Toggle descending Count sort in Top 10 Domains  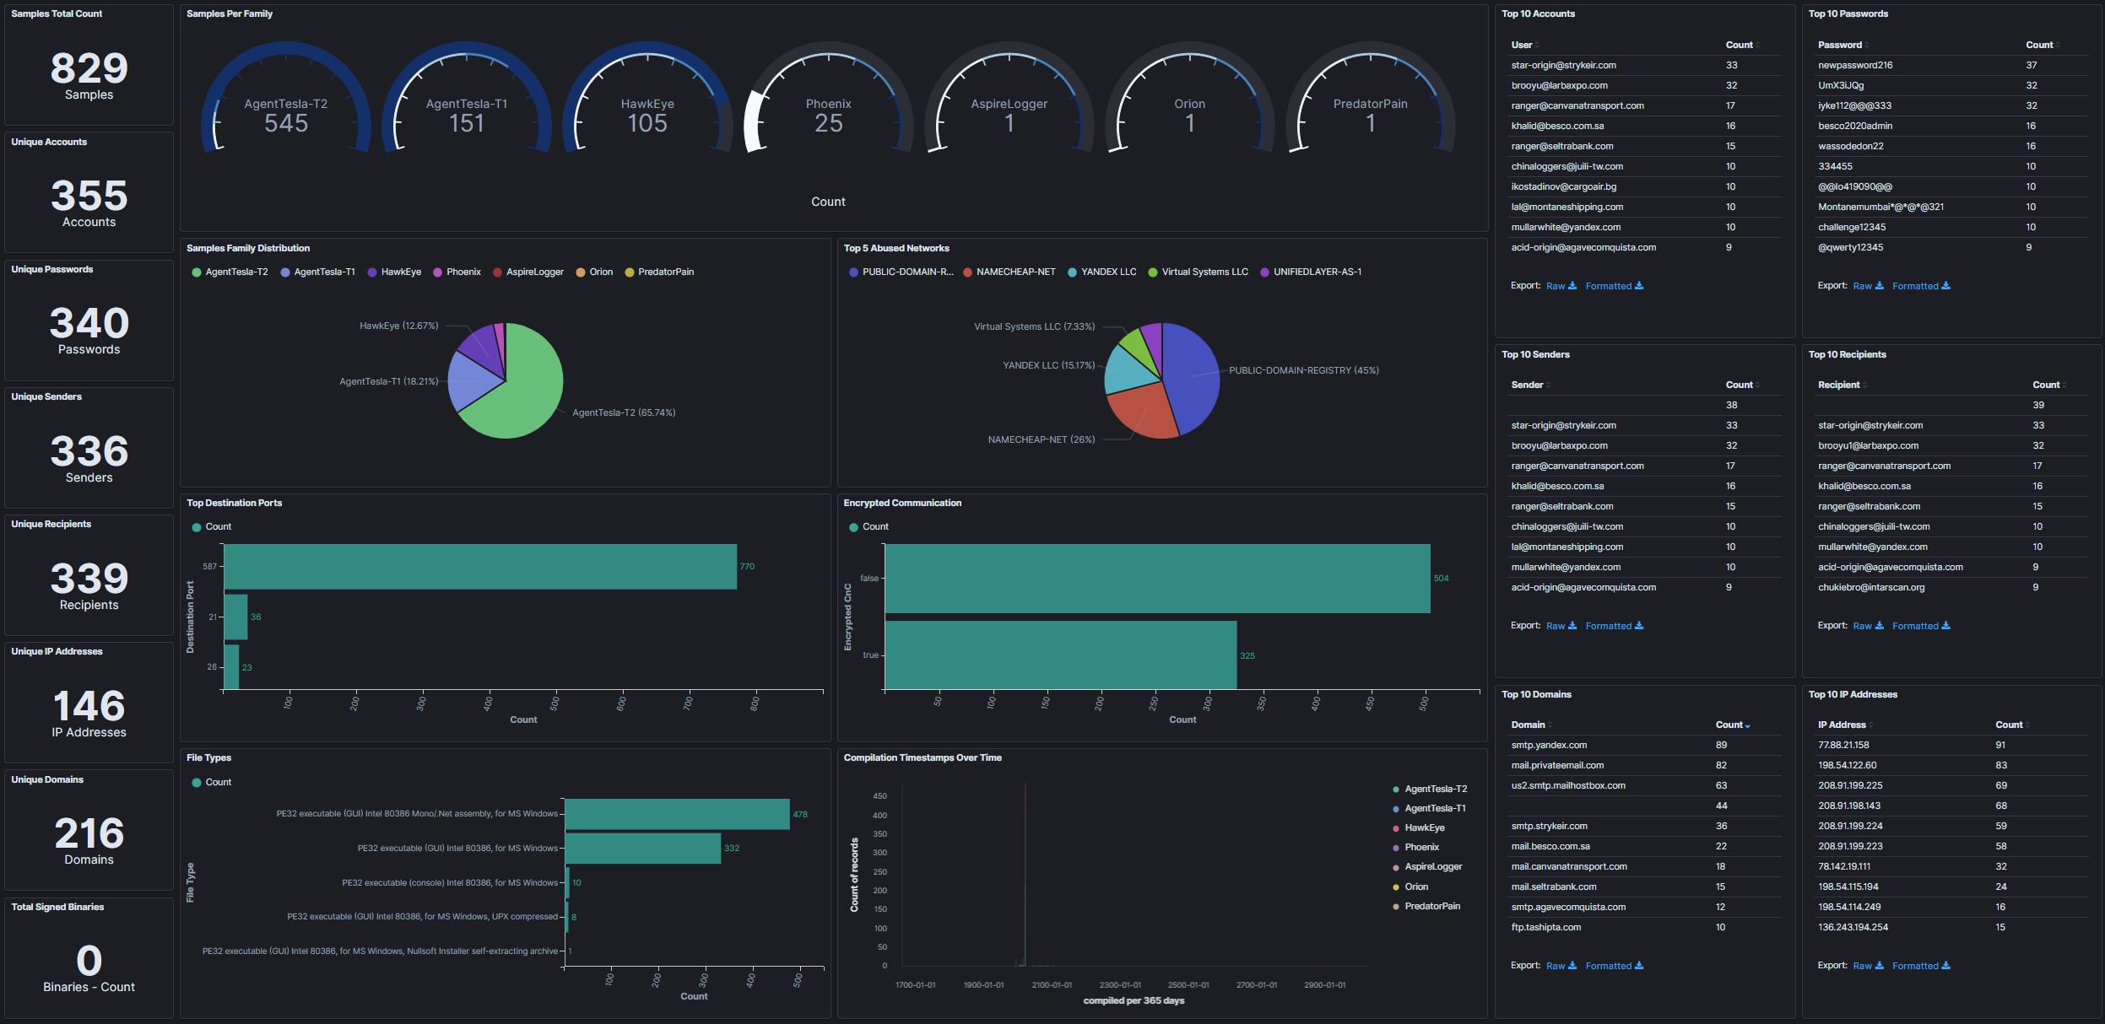point(1733,725)
